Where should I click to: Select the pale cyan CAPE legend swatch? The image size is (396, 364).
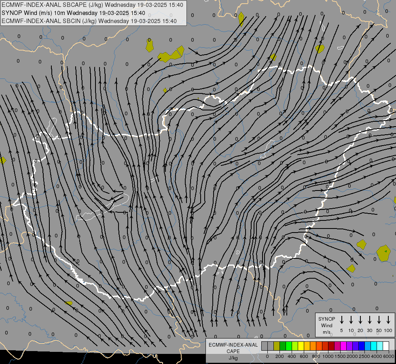pyautogui.click(x=379, y=346)
